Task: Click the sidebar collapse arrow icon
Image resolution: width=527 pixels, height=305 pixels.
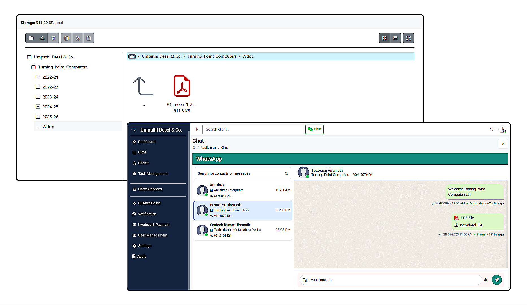Action: click(x=198, y=129)
